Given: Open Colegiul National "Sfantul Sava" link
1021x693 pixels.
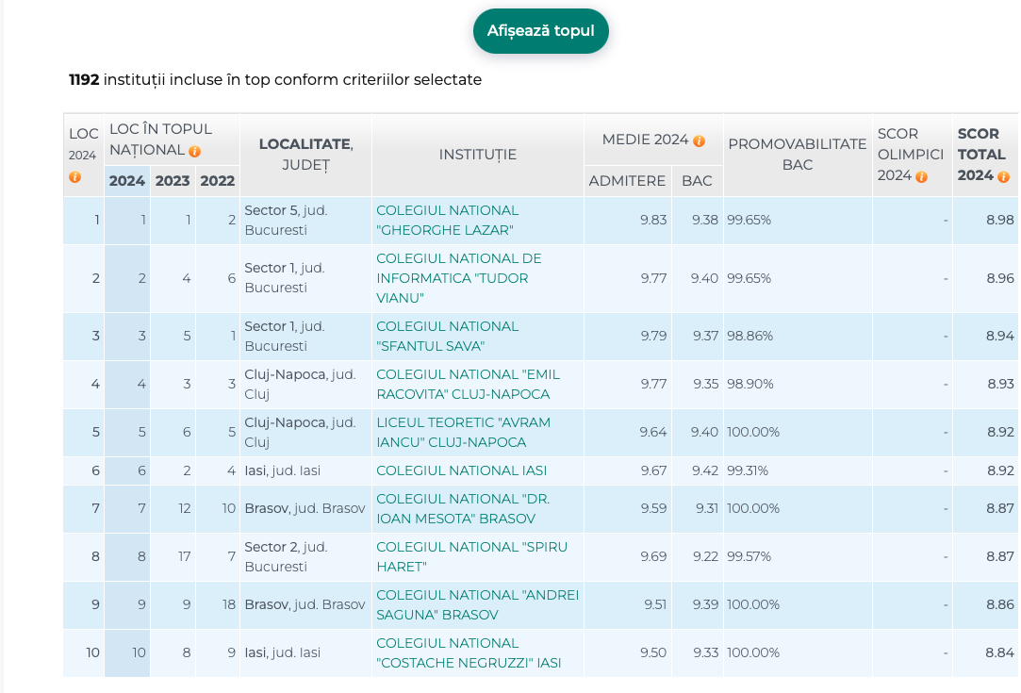Looking at the screenshot, I should click(x=448, y=336).
